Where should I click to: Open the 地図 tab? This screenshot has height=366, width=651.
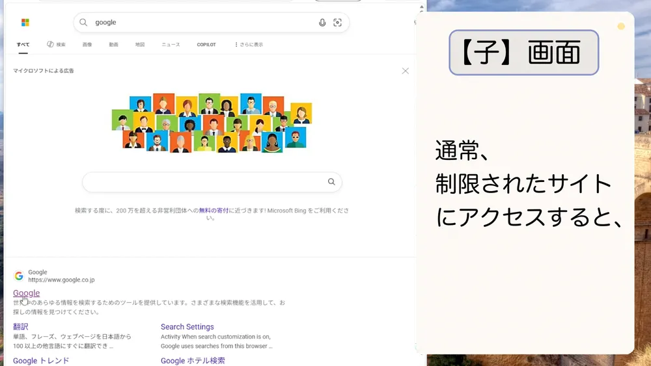140,44
